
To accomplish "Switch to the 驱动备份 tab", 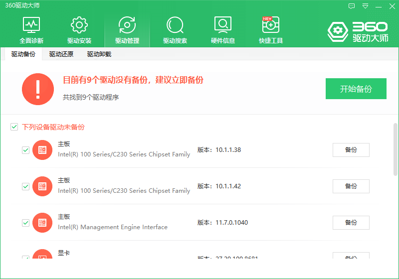I will click(x=23, y=54).
